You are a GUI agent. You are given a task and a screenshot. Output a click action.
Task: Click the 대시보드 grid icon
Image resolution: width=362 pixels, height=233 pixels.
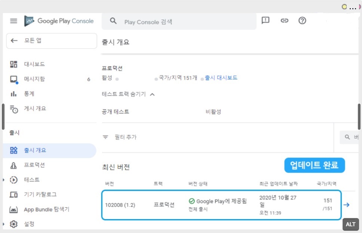click(13, 64)
